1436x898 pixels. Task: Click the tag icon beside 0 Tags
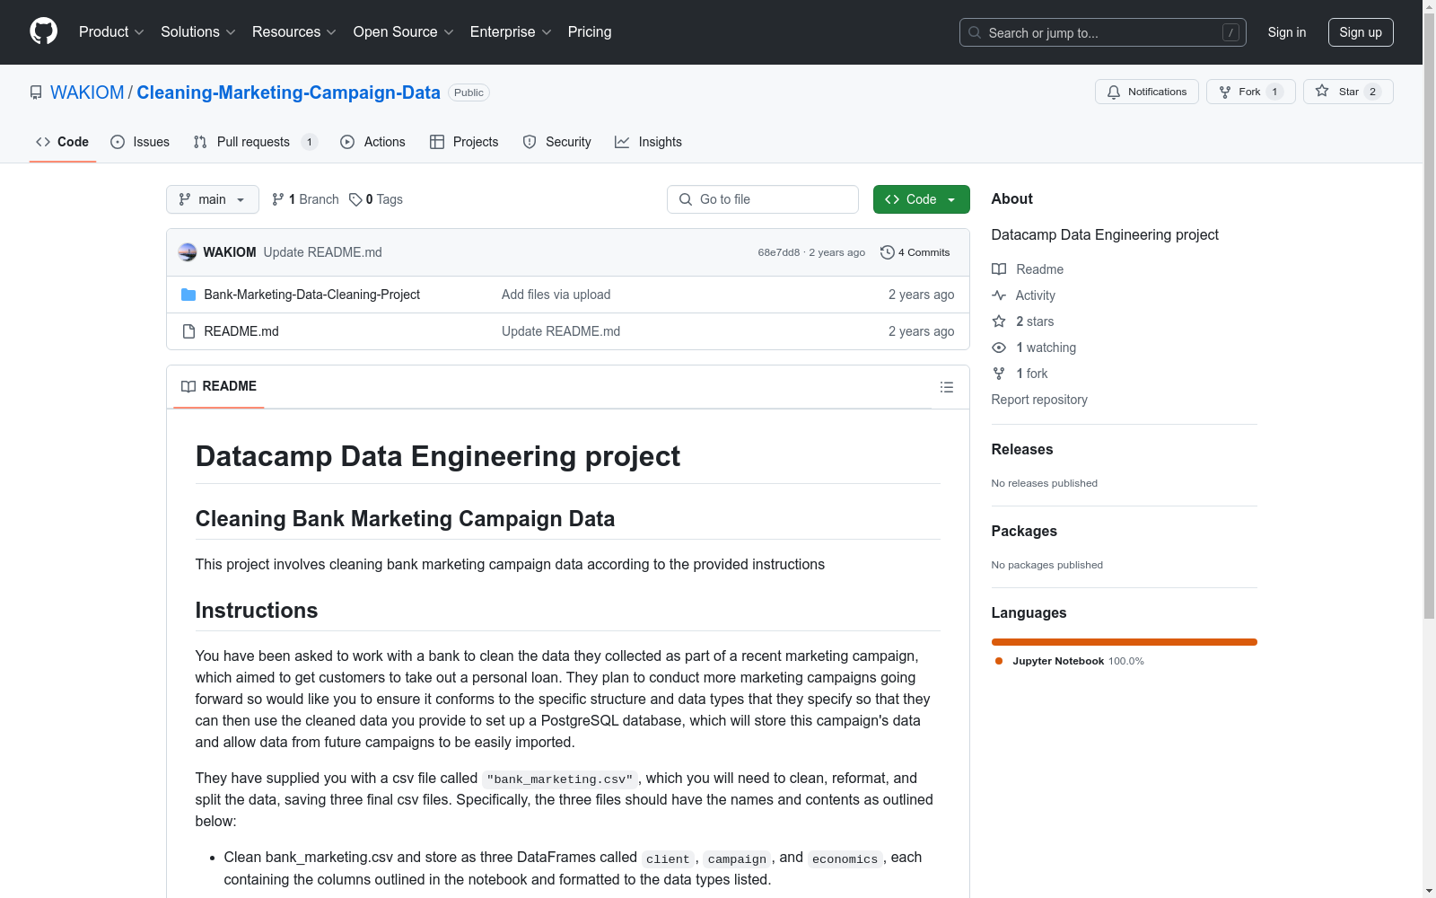pyautogui.click(x=355, y=199)
